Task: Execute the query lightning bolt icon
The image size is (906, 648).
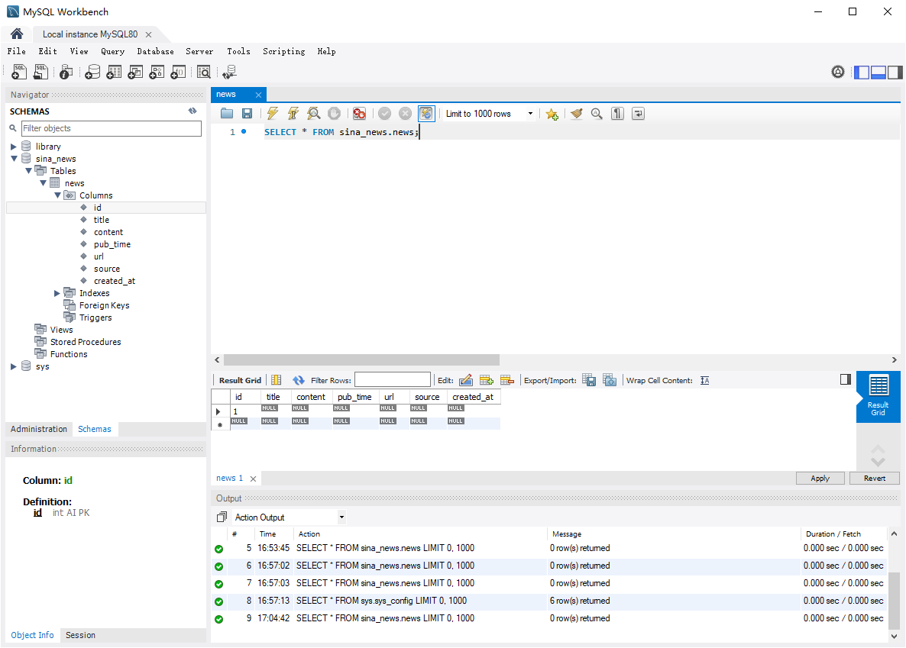Action: point(272,114)
